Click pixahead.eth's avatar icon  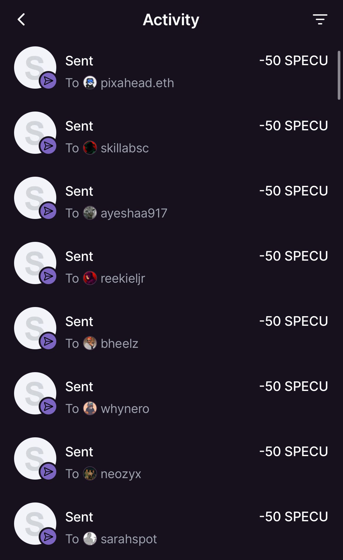tap(90, 83)
